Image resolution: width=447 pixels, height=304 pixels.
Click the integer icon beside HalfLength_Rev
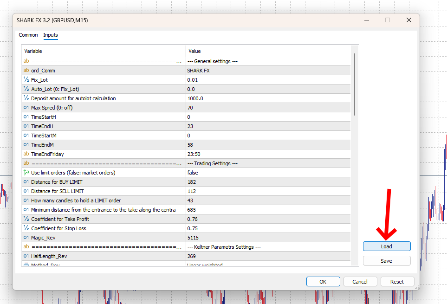26,256
